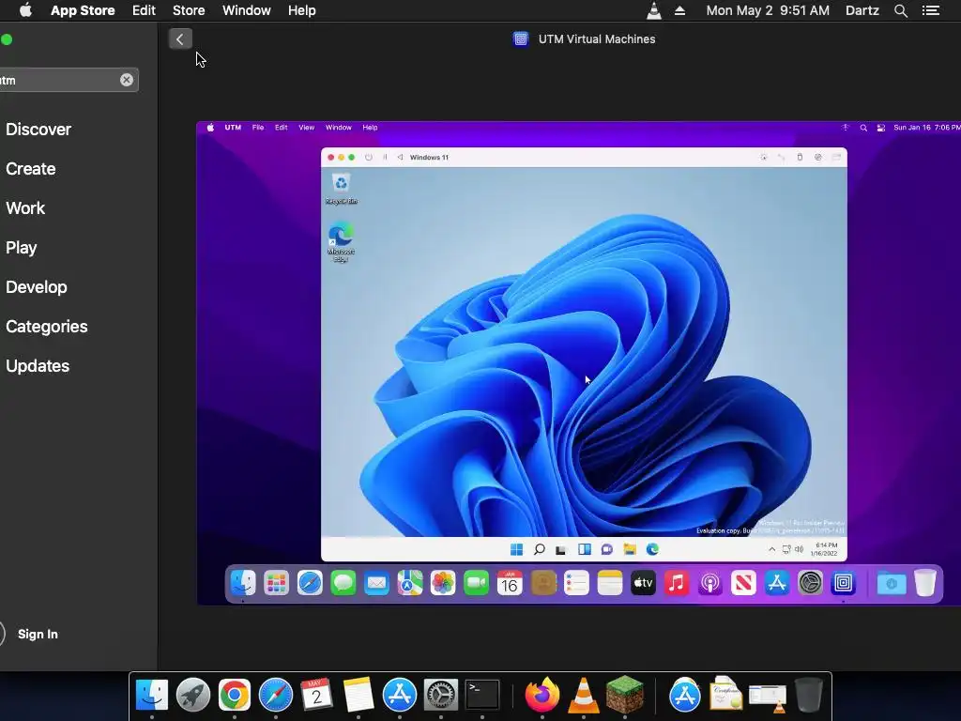Clear the App Store search field

coord(127,80)
